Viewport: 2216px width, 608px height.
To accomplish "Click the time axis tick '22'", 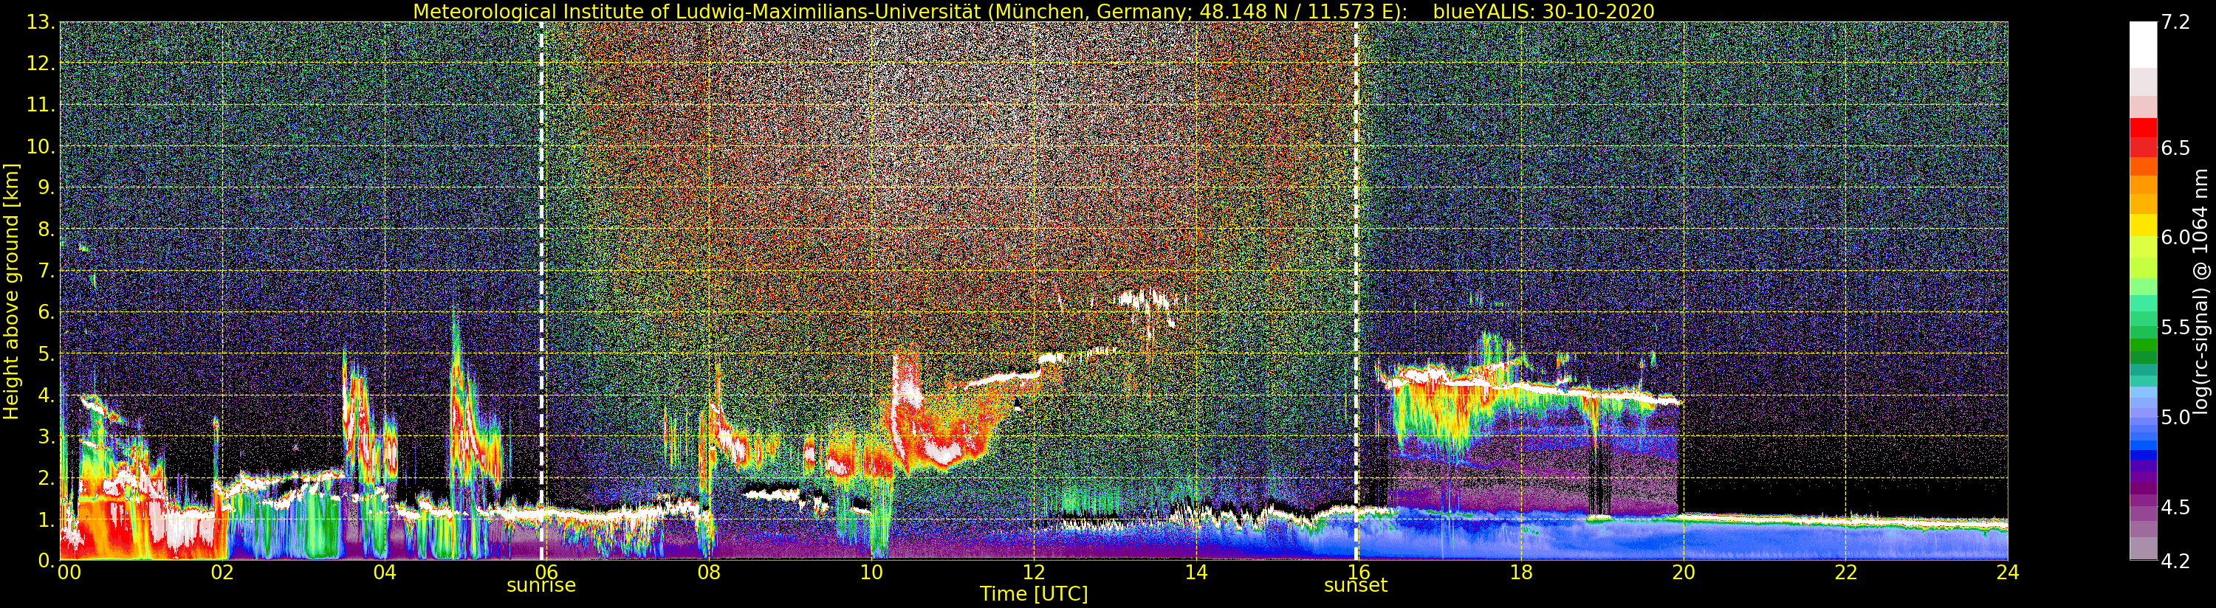I will point(1846,572).
